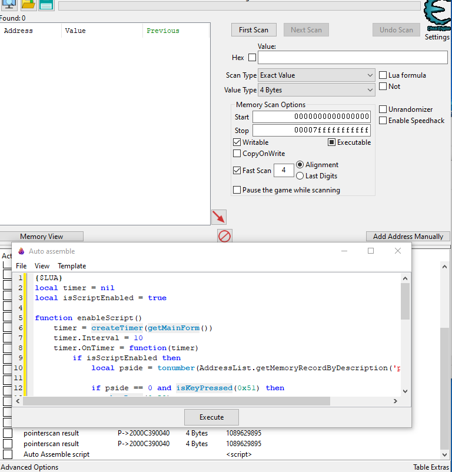The height and width of the screenshot is (472, 452).
Task: Enable the Speedhack checkbox
Action: pos(383,121)
